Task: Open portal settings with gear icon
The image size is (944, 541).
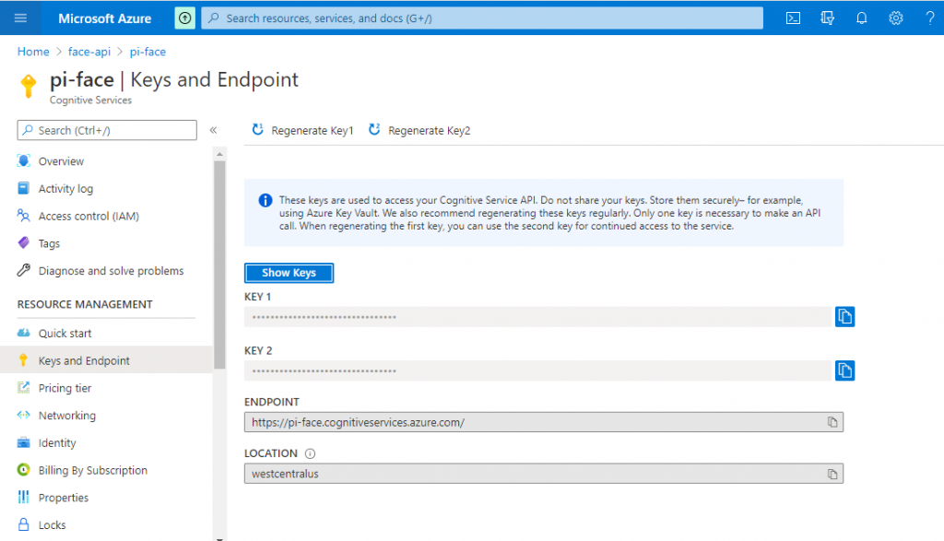Action: [x=895, y=18]
